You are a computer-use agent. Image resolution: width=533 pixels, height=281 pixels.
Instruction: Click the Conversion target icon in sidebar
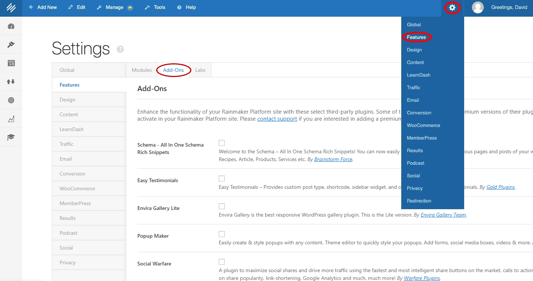tap(11, 100)
